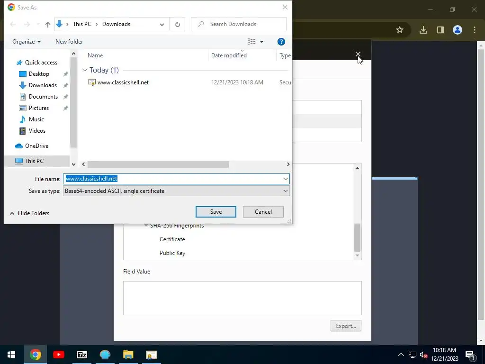Create a New folder
The width and height of the screenshot is (485, 364).
(69, 42)
